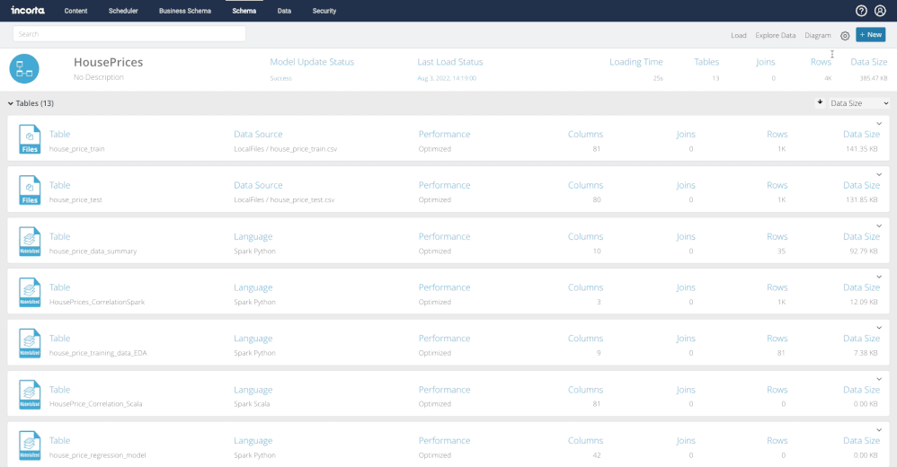Click the house_price_data_summary materialized icon
The image size is (897, 467).
click(30, 242)
